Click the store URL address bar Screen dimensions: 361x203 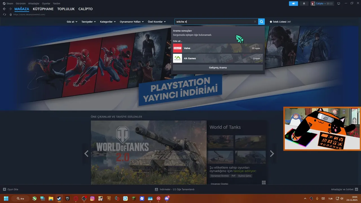(29, 14)
